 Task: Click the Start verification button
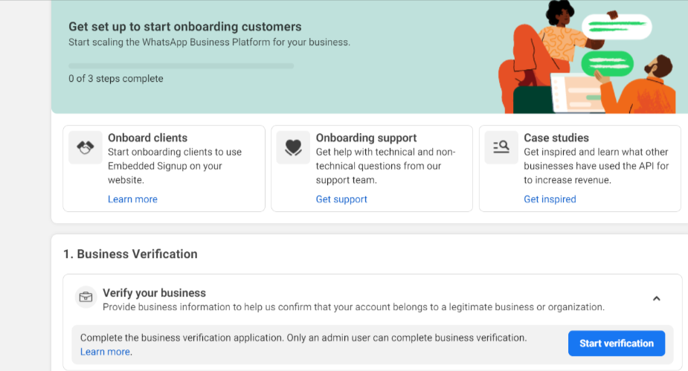coord(617,343)
